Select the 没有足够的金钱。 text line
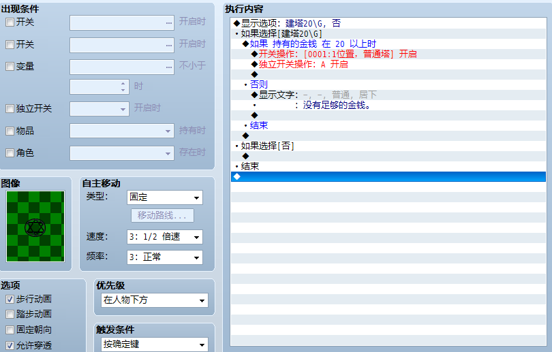The height and width of the screenshot is (352, 552). tap(388, 105)
